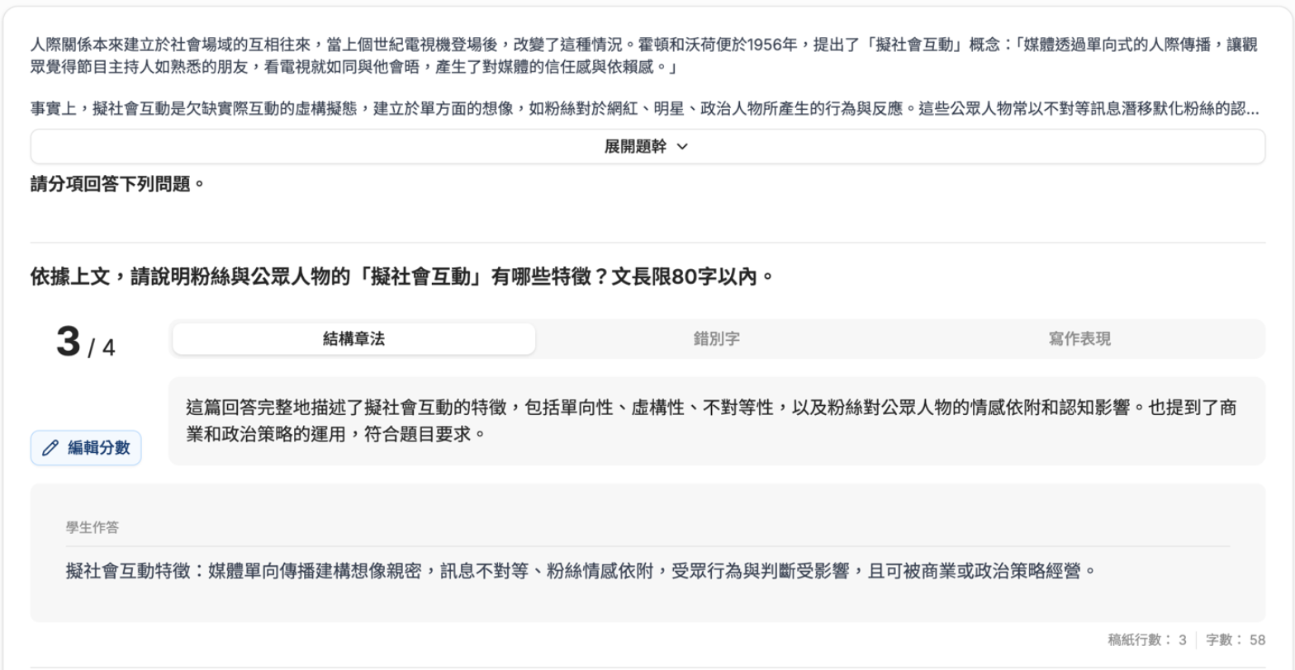This screenshot has height=670, width=1295.
Task: Click the 請分項回答下列問題 instruction text
Action: (x=117, y=182)
